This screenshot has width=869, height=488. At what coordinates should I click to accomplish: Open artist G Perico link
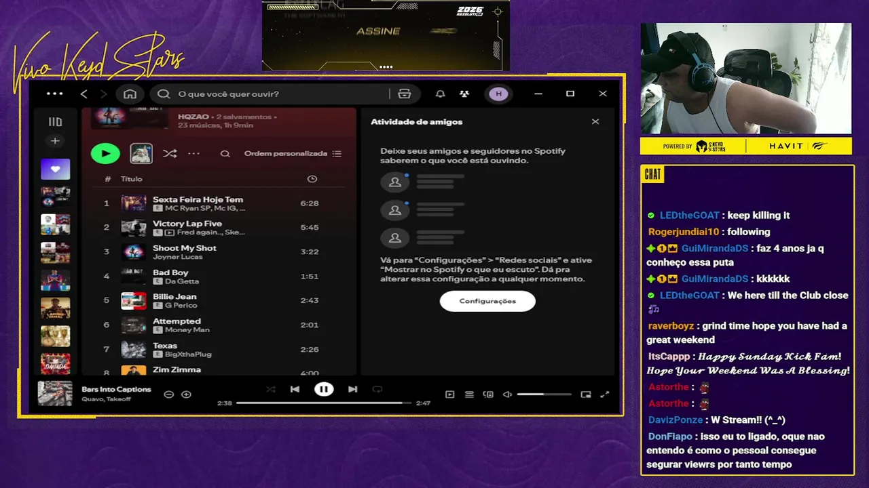pos(181,306)
